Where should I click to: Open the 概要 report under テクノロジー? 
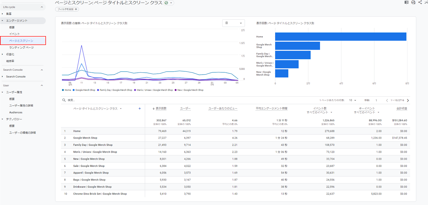(x=12, y=126)
